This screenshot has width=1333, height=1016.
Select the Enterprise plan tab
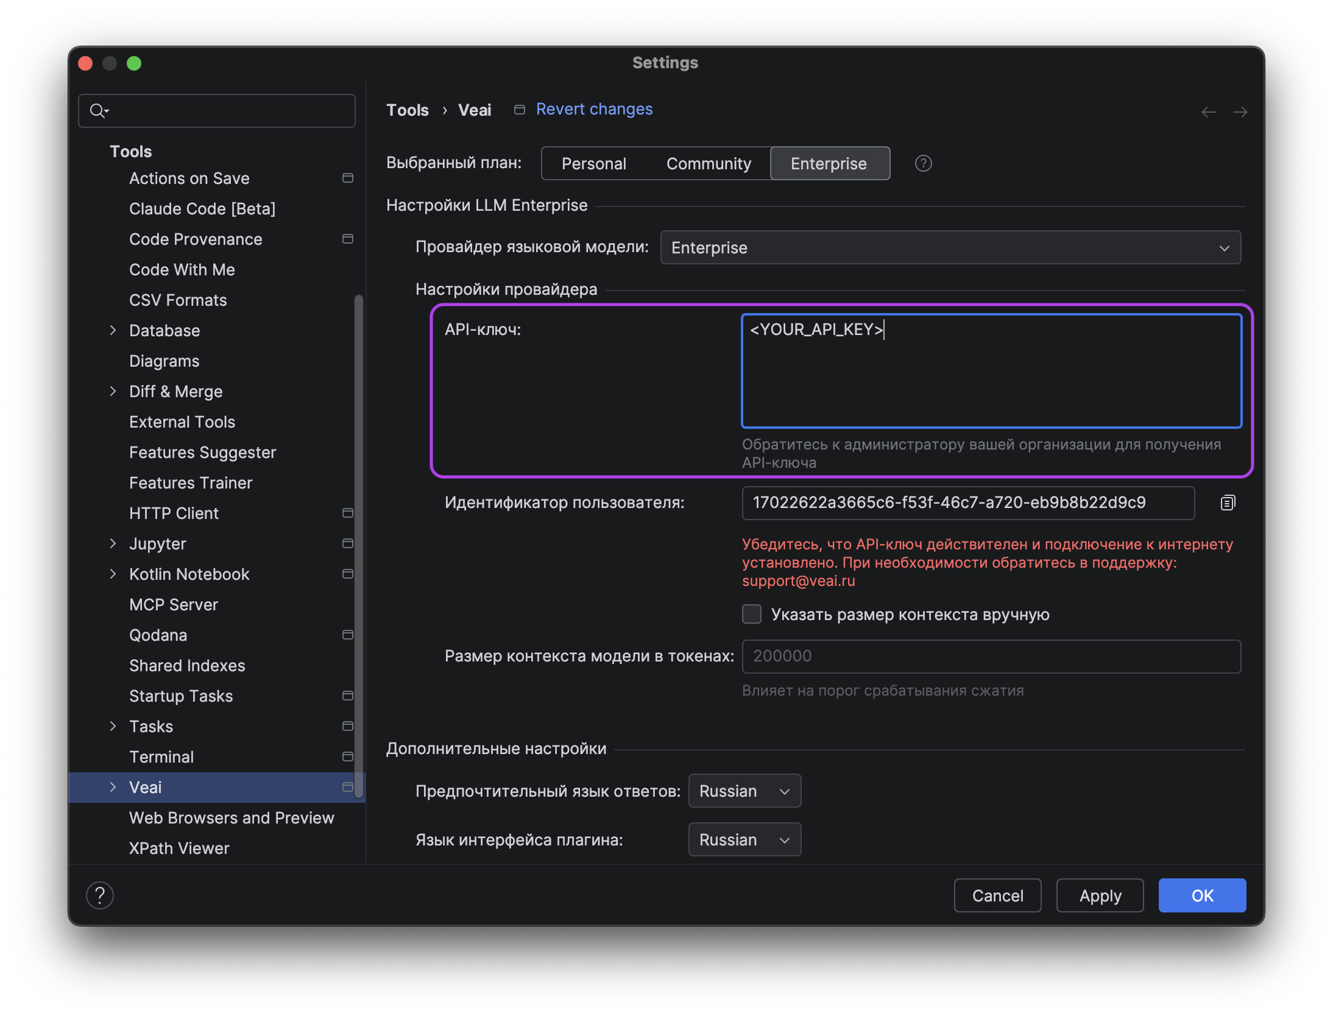click(x=830, y=163)
